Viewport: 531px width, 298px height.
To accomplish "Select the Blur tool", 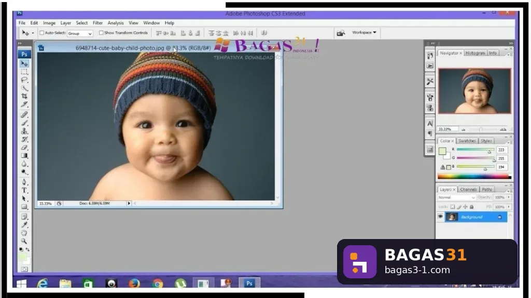I will tap(24, 164).
